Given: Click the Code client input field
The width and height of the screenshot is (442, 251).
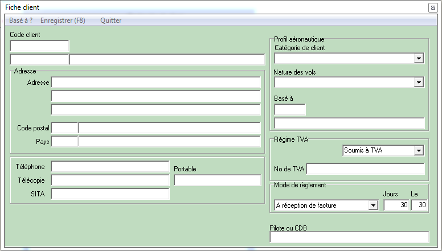Looking at the screenshot, I should (x=39, y=46).
